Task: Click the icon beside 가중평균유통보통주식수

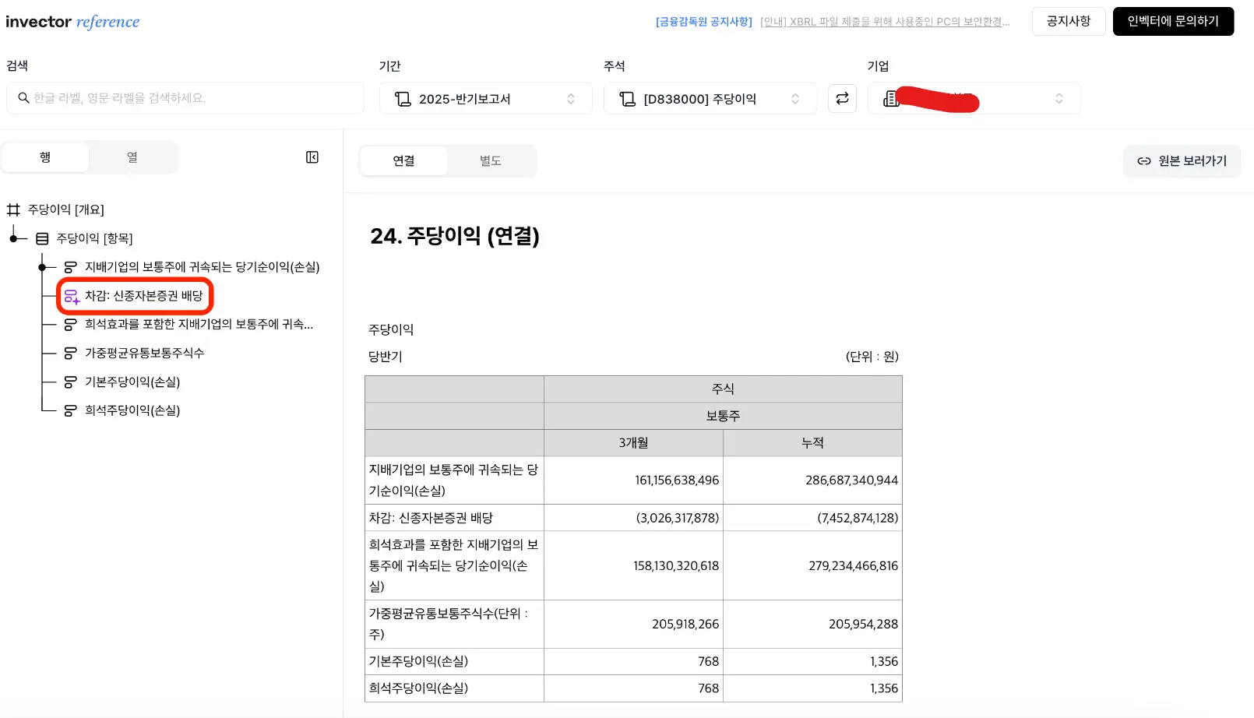Action: pos(70,353)
